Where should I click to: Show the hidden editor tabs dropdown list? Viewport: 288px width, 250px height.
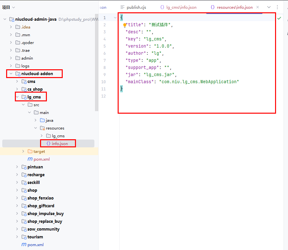pyautogui.click(x=269, y=7)
